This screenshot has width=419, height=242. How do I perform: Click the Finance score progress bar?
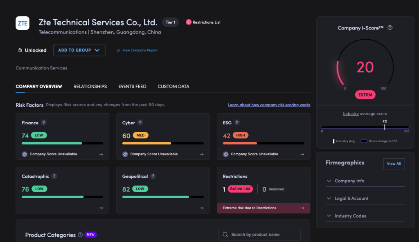tap(62, 143)
